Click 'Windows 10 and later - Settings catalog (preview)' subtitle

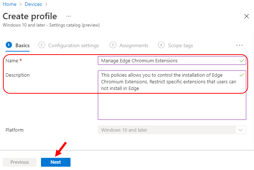pyautogui.click(x=51, y=25)
